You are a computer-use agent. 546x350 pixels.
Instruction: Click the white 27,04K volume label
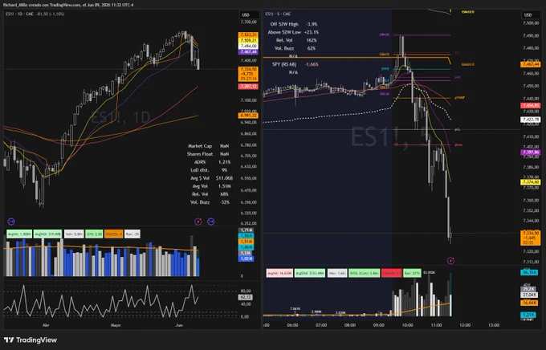pyautogui.click(x=528, y=295)
